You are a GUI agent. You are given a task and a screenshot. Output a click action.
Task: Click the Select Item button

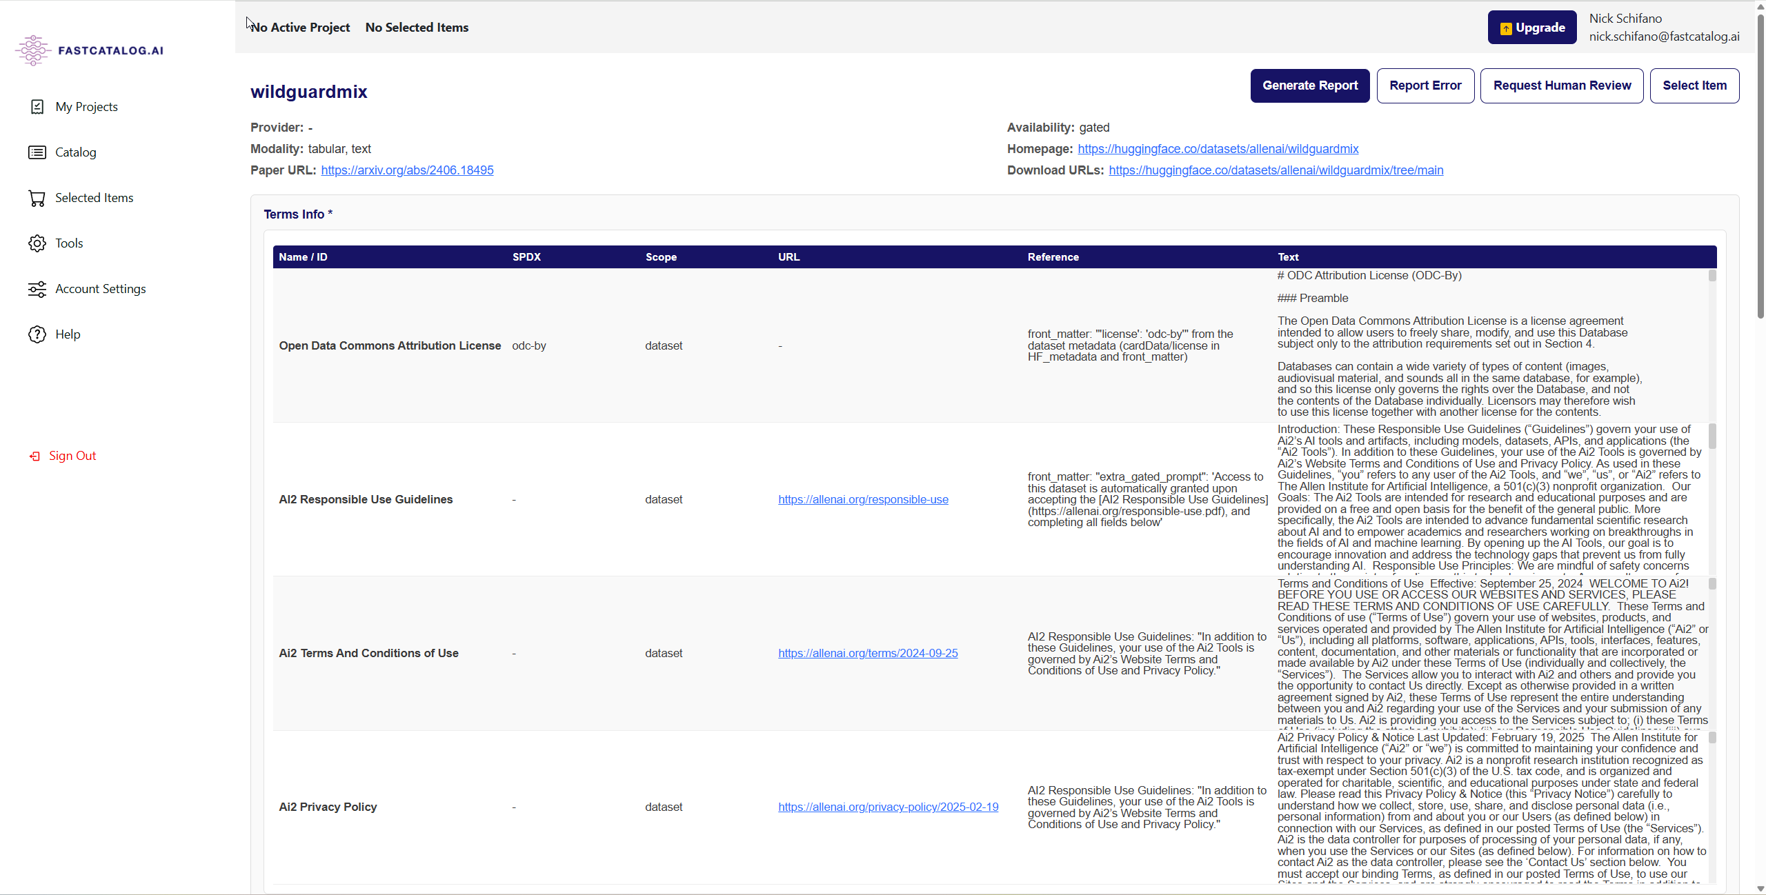click(1694, 86)
